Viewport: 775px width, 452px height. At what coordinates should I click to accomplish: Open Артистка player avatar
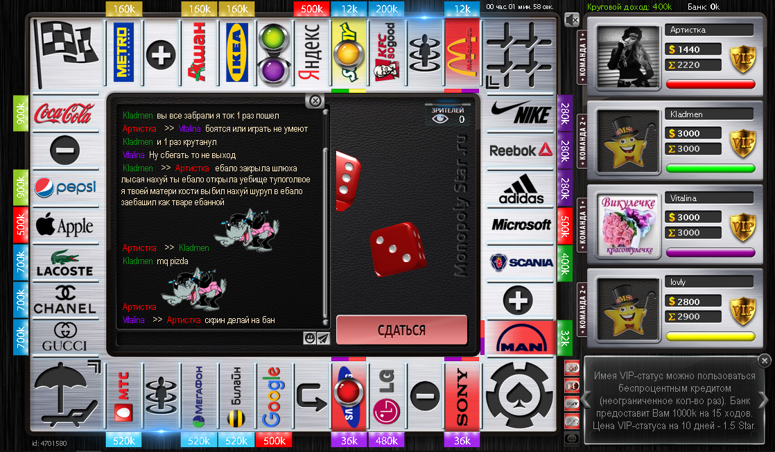[x=628, y=58]
